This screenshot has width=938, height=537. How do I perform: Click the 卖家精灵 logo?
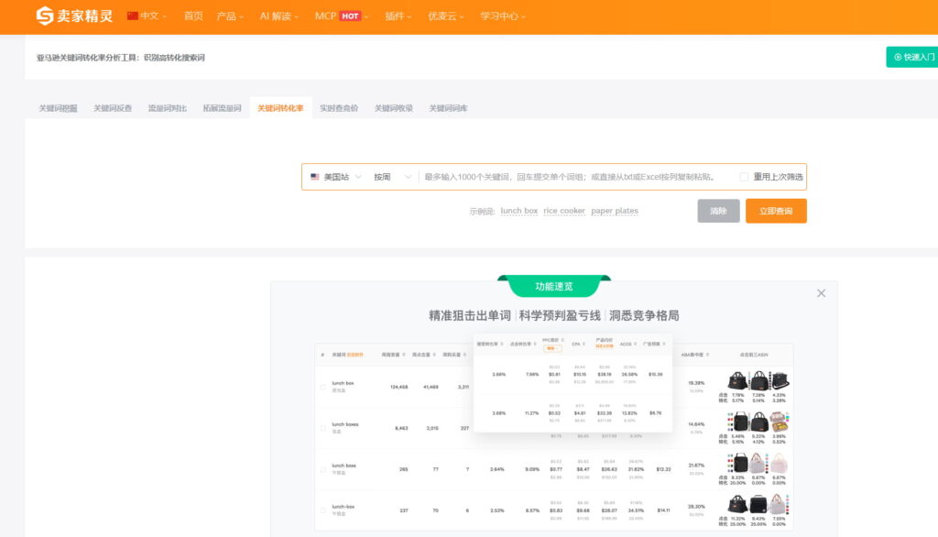coord(74,16)
